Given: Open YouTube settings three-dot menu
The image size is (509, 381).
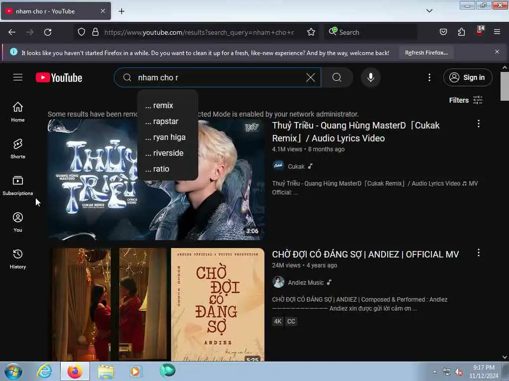Looking at the screenshot, I should 429,77.
